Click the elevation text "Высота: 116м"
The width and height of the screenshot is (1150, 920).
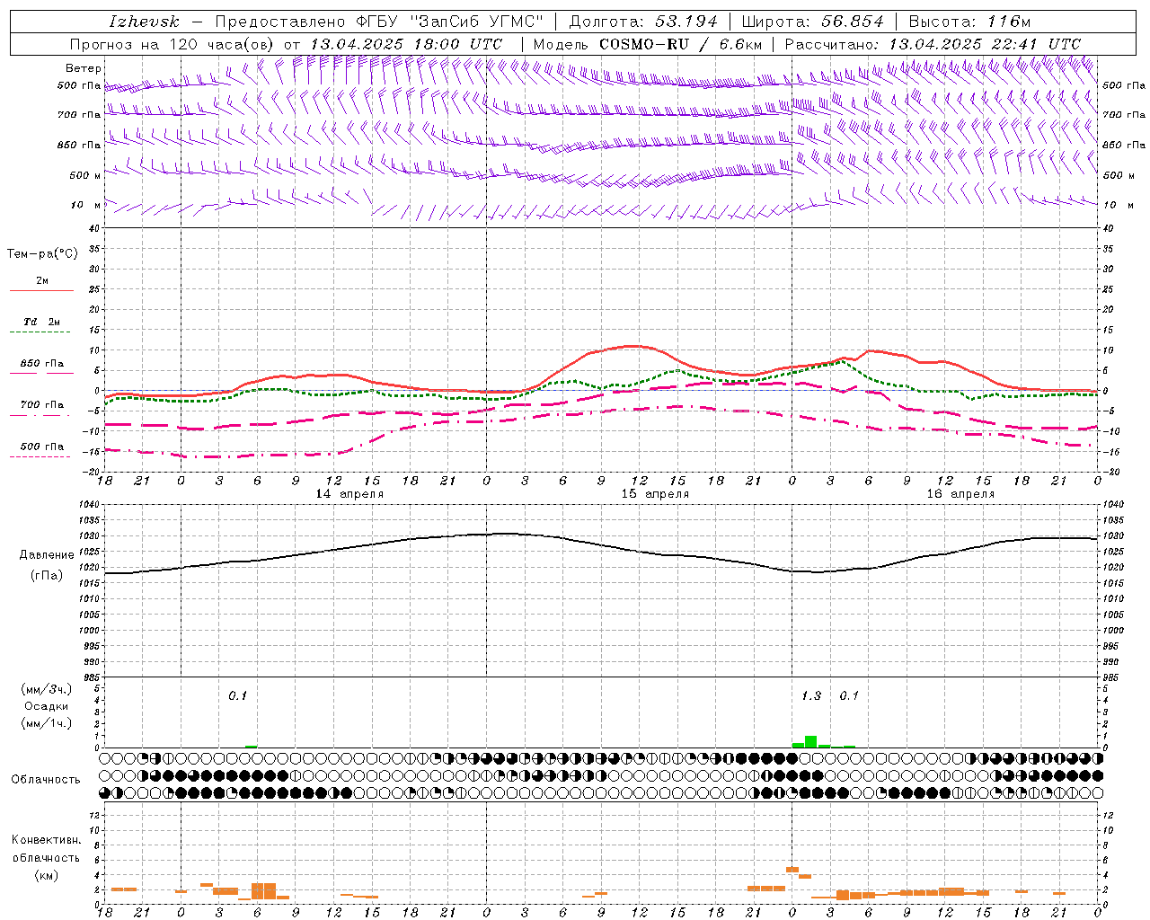click(x=969, y=22)
